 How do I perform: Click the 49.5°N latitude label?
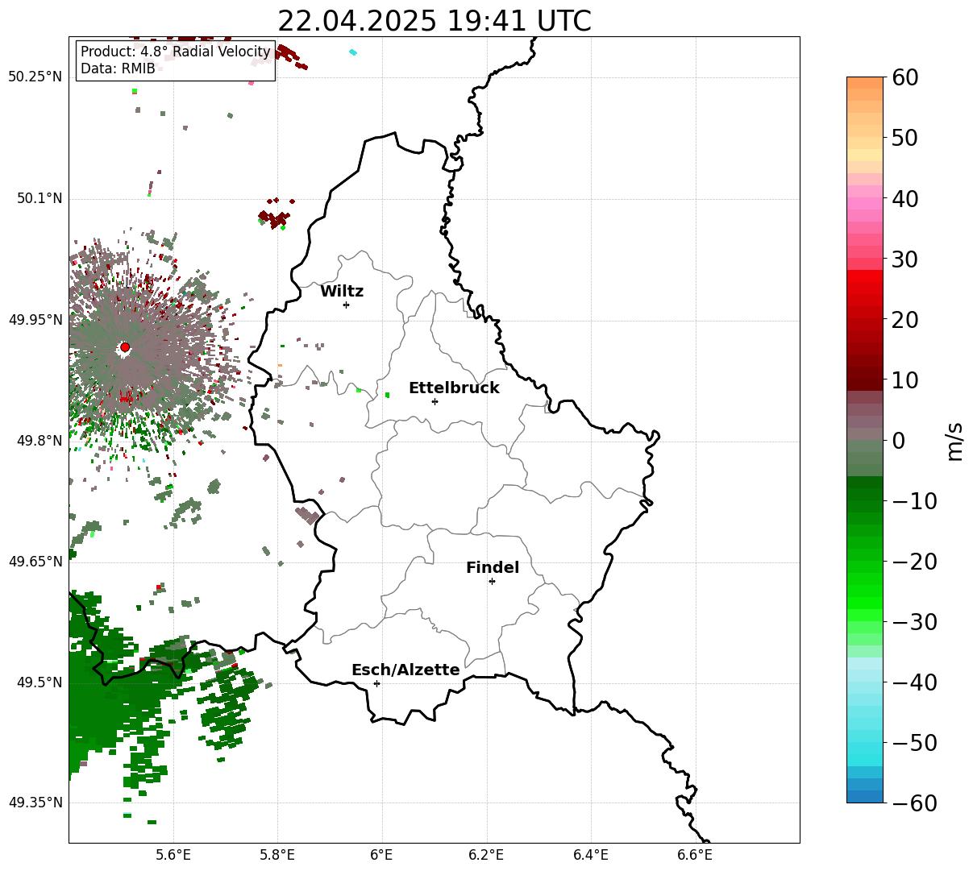[x=39, y=682]
